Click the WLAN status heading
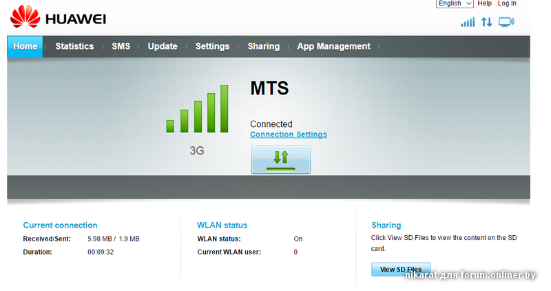551x291 pixels. 222,225
